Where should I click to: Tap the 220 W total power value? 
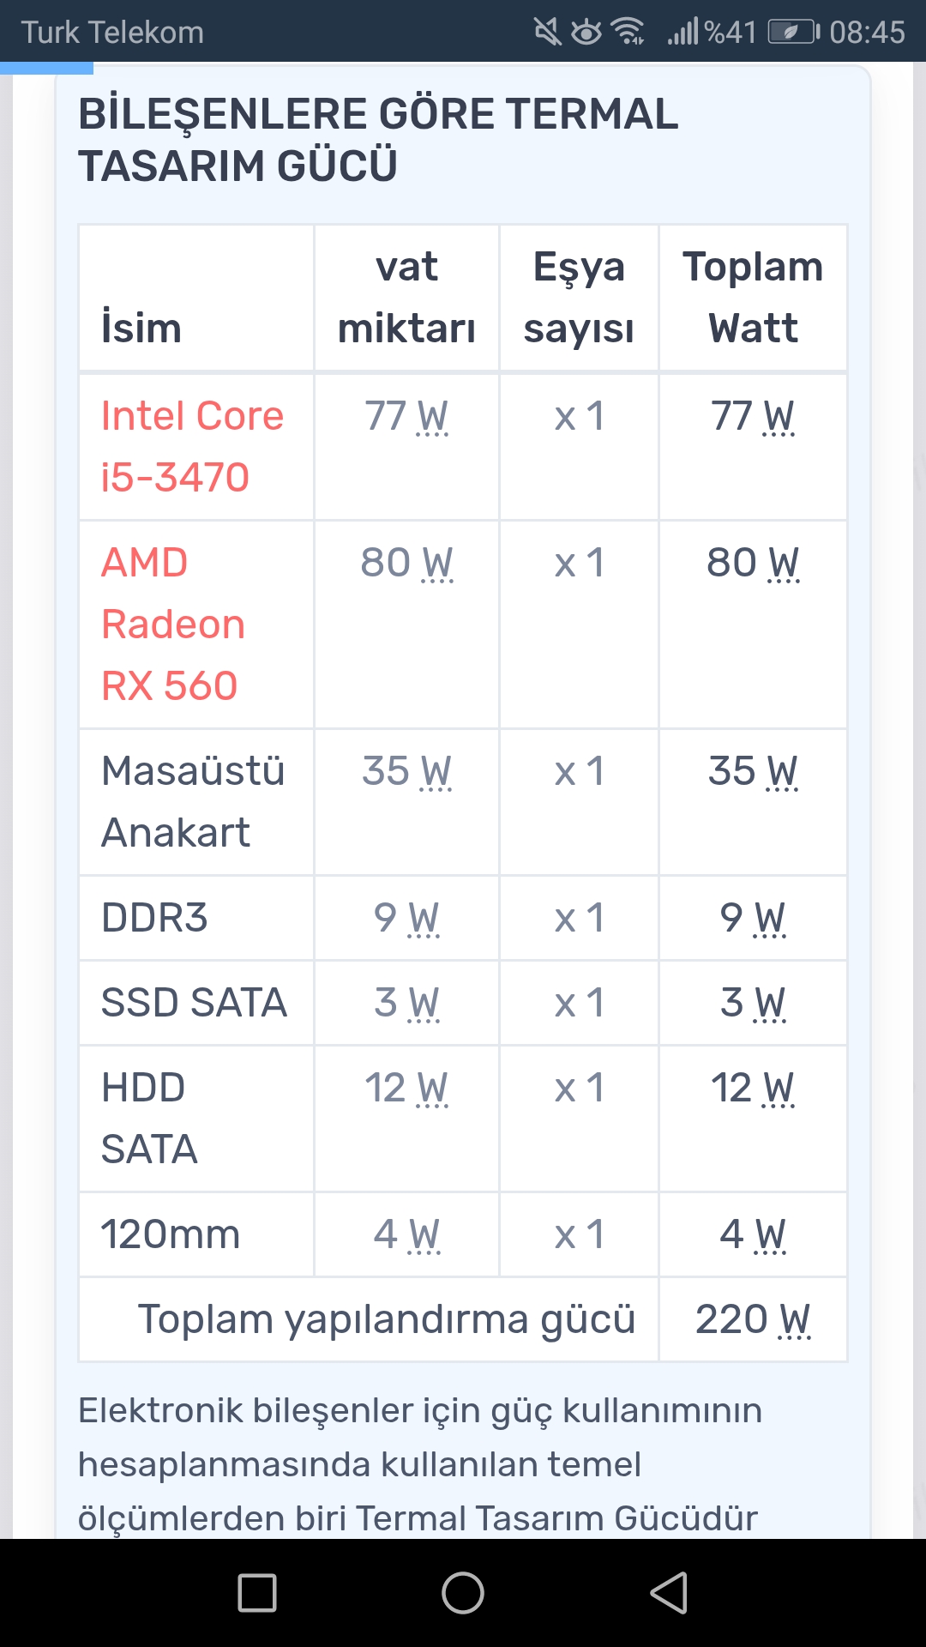753,1319
